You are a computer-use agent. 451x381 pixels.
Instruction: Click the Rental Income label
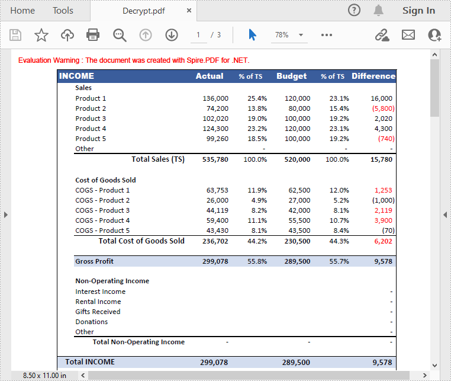[x=98, y=302]
